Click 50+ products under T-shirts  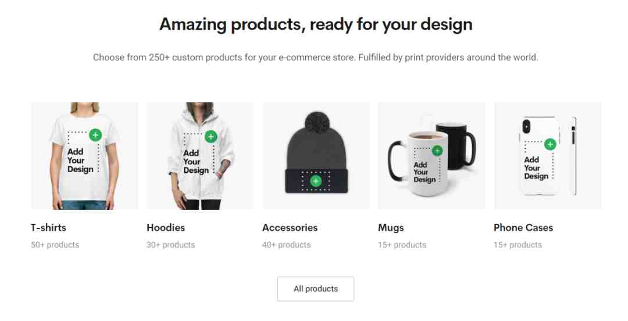55,245
